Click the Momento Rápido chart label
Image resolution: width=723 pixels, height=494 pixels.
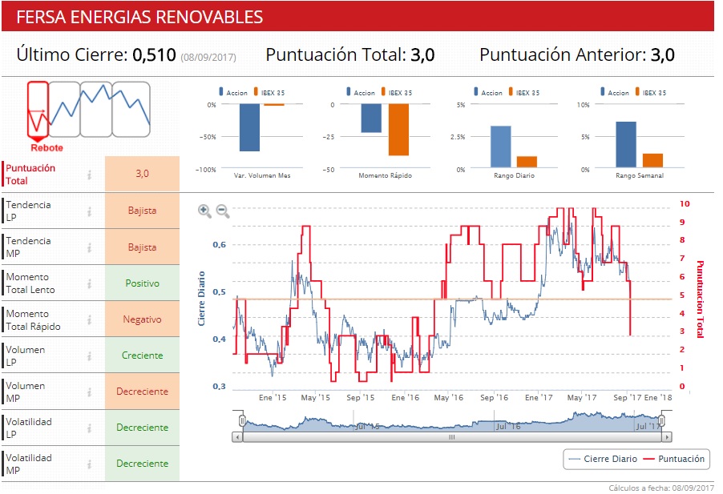click(x=385, y=175)
